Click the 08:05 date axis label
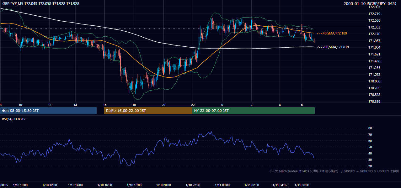401x188 pixels. [x=4, y=185]
